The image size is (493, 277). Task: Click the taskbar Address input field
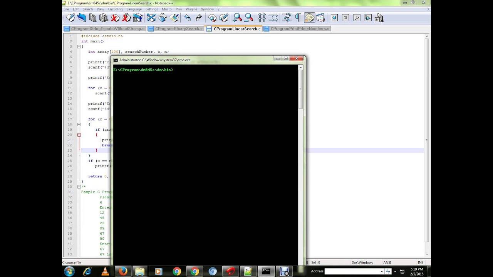(352, 271)
